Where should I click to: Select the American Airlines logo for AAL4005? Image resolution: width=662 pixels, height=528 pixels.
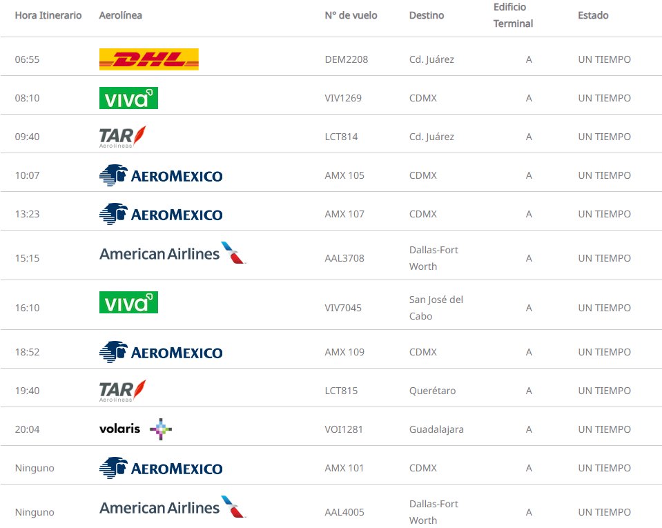pyautogui.click(x=173, y=507)
